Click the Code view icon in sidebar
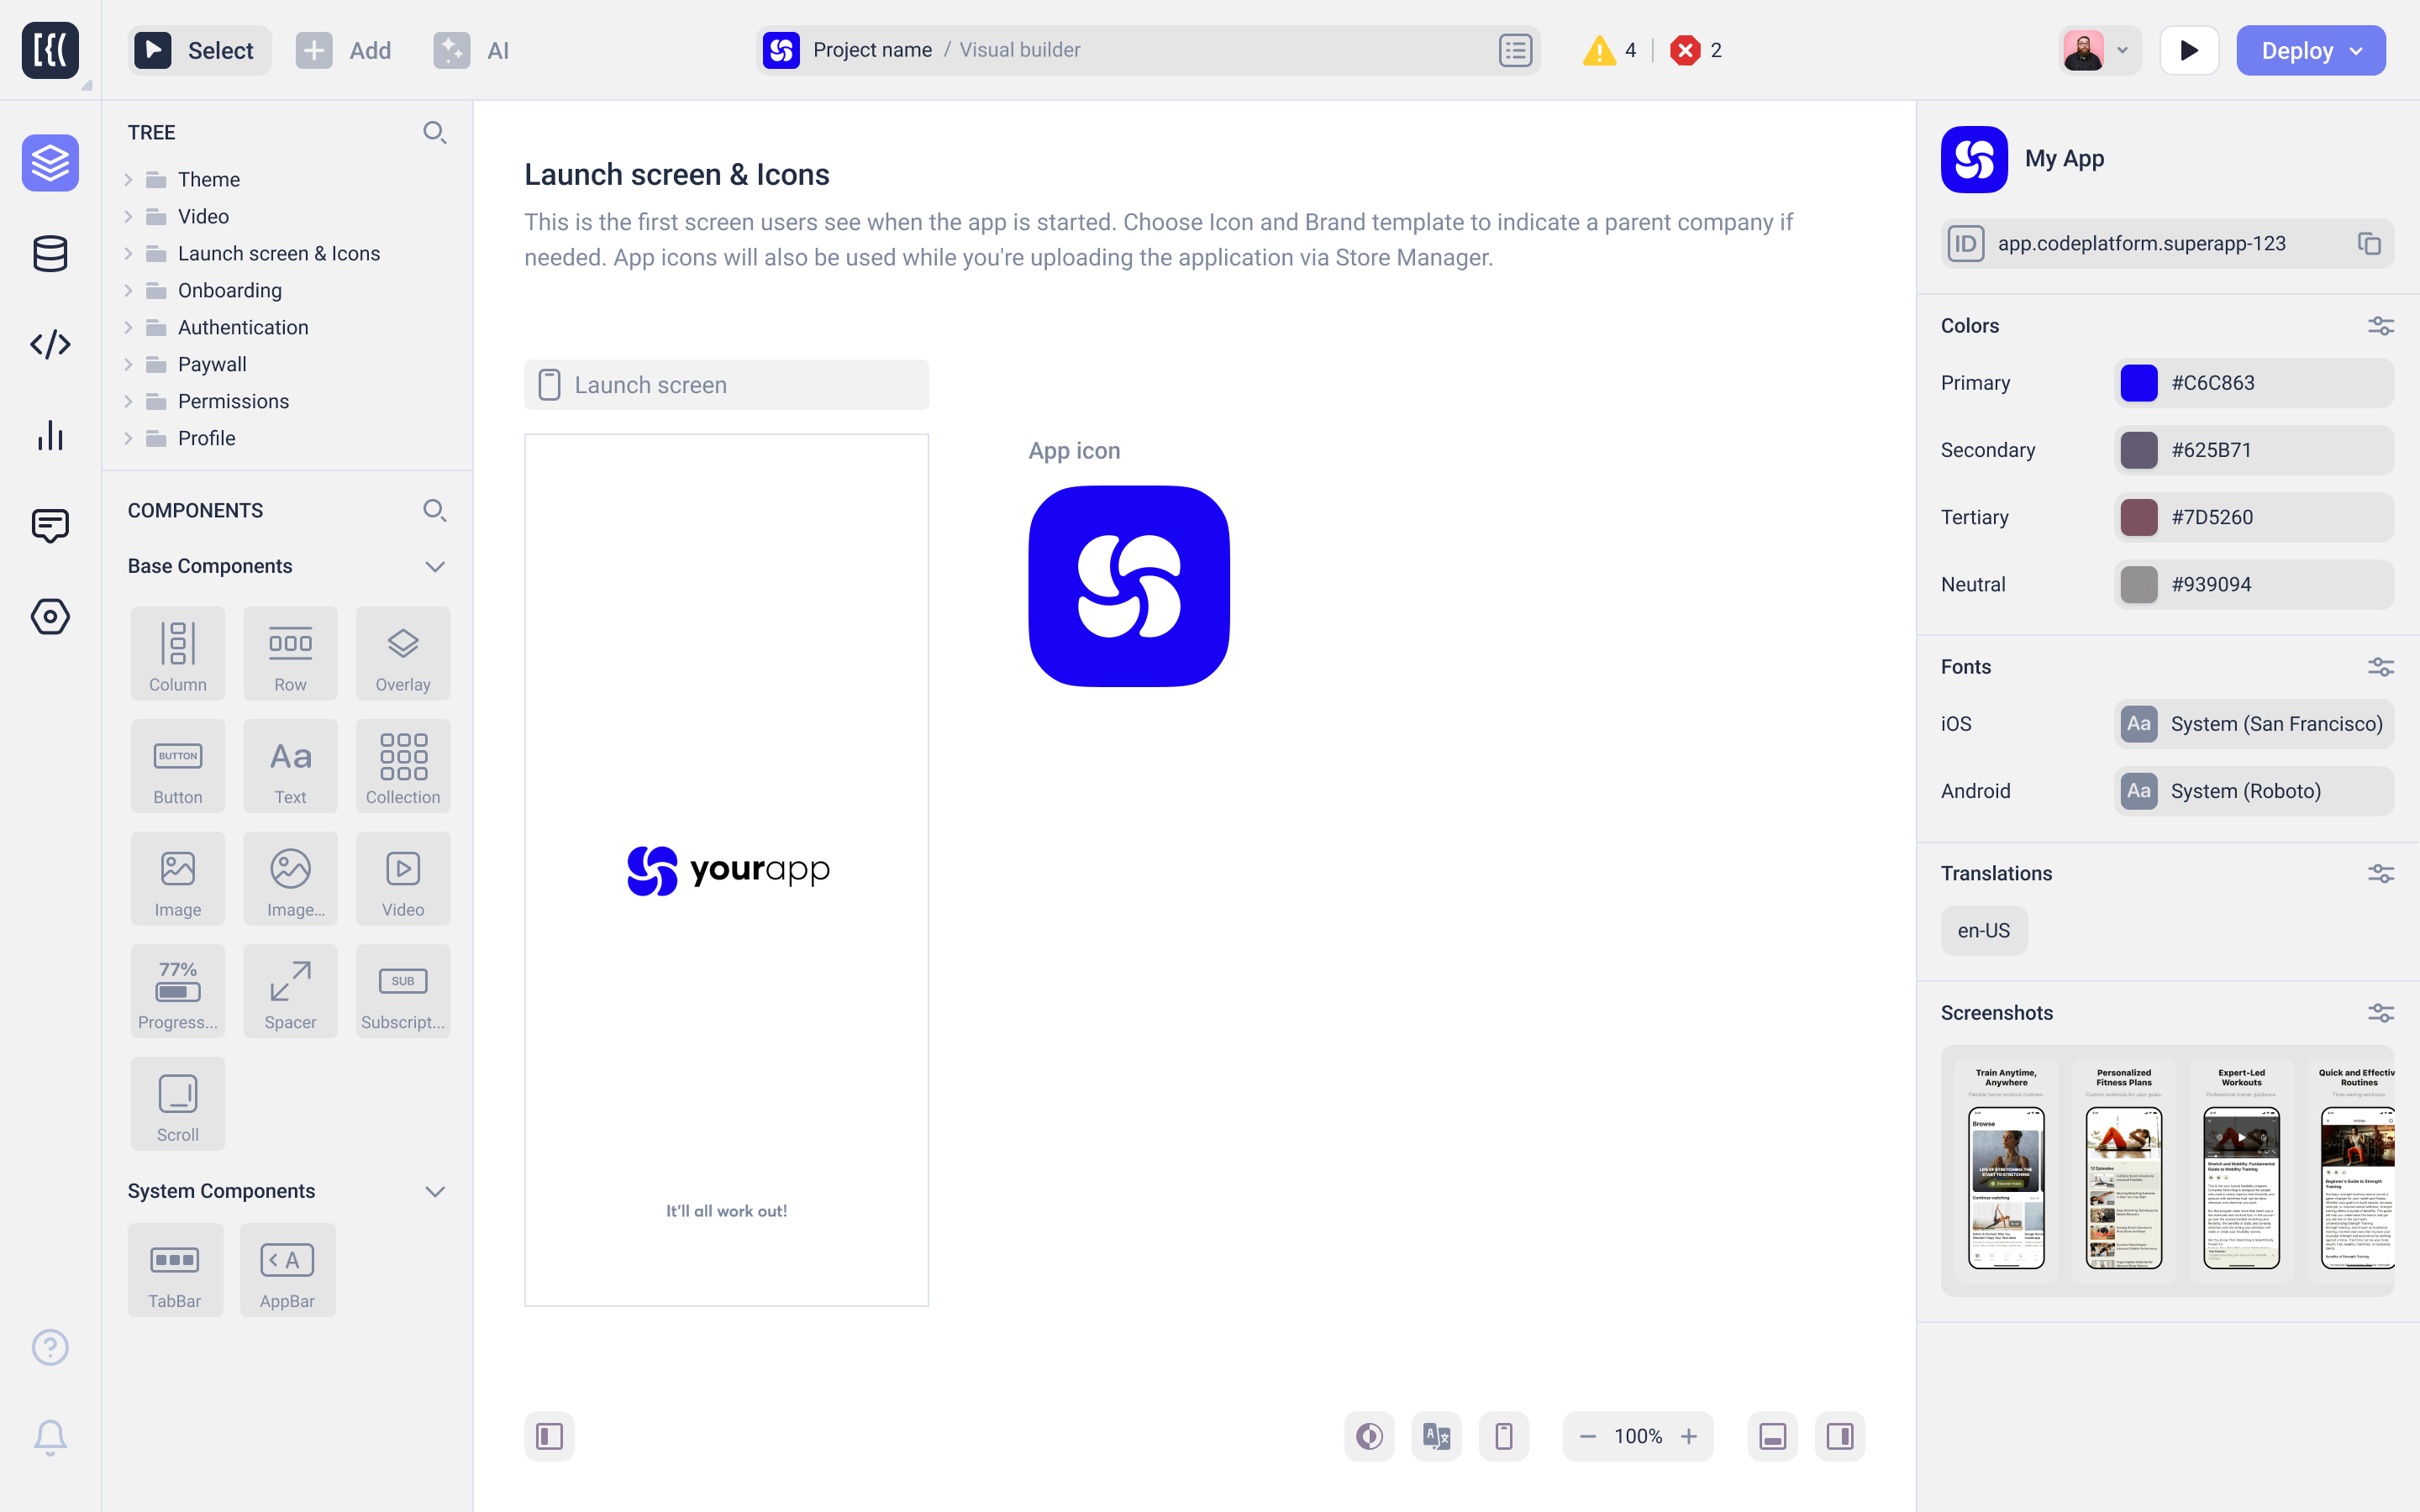2420x1512 pixels. 49,344
